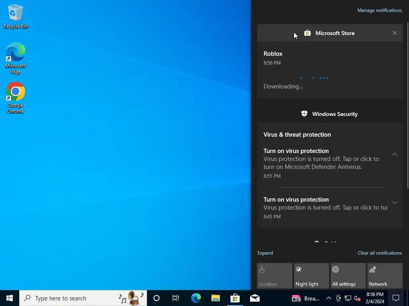The width and height of the screenshot is (409, 306).
Task: Open the Manage notifications link
Action: [379, 10]
